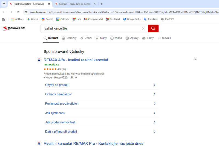Reload the current page
The width and height of the screenshot is (219, 146).
coord(18,12)
